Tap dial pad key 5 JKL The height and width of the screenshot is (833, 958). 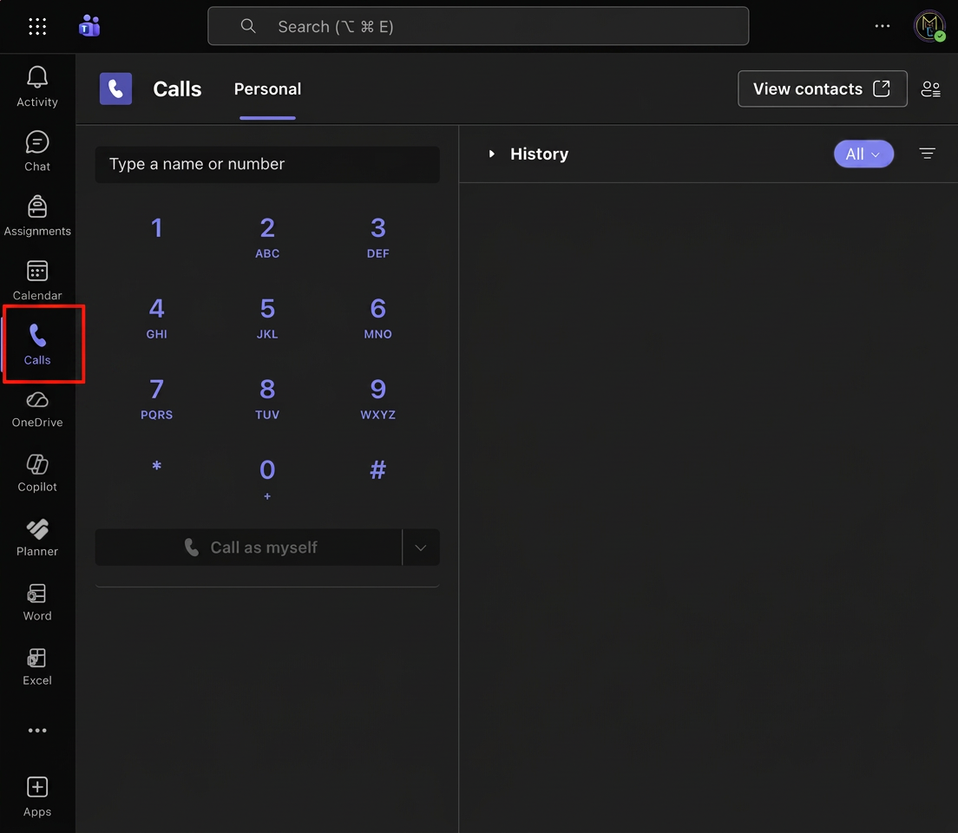coord(267,318)
